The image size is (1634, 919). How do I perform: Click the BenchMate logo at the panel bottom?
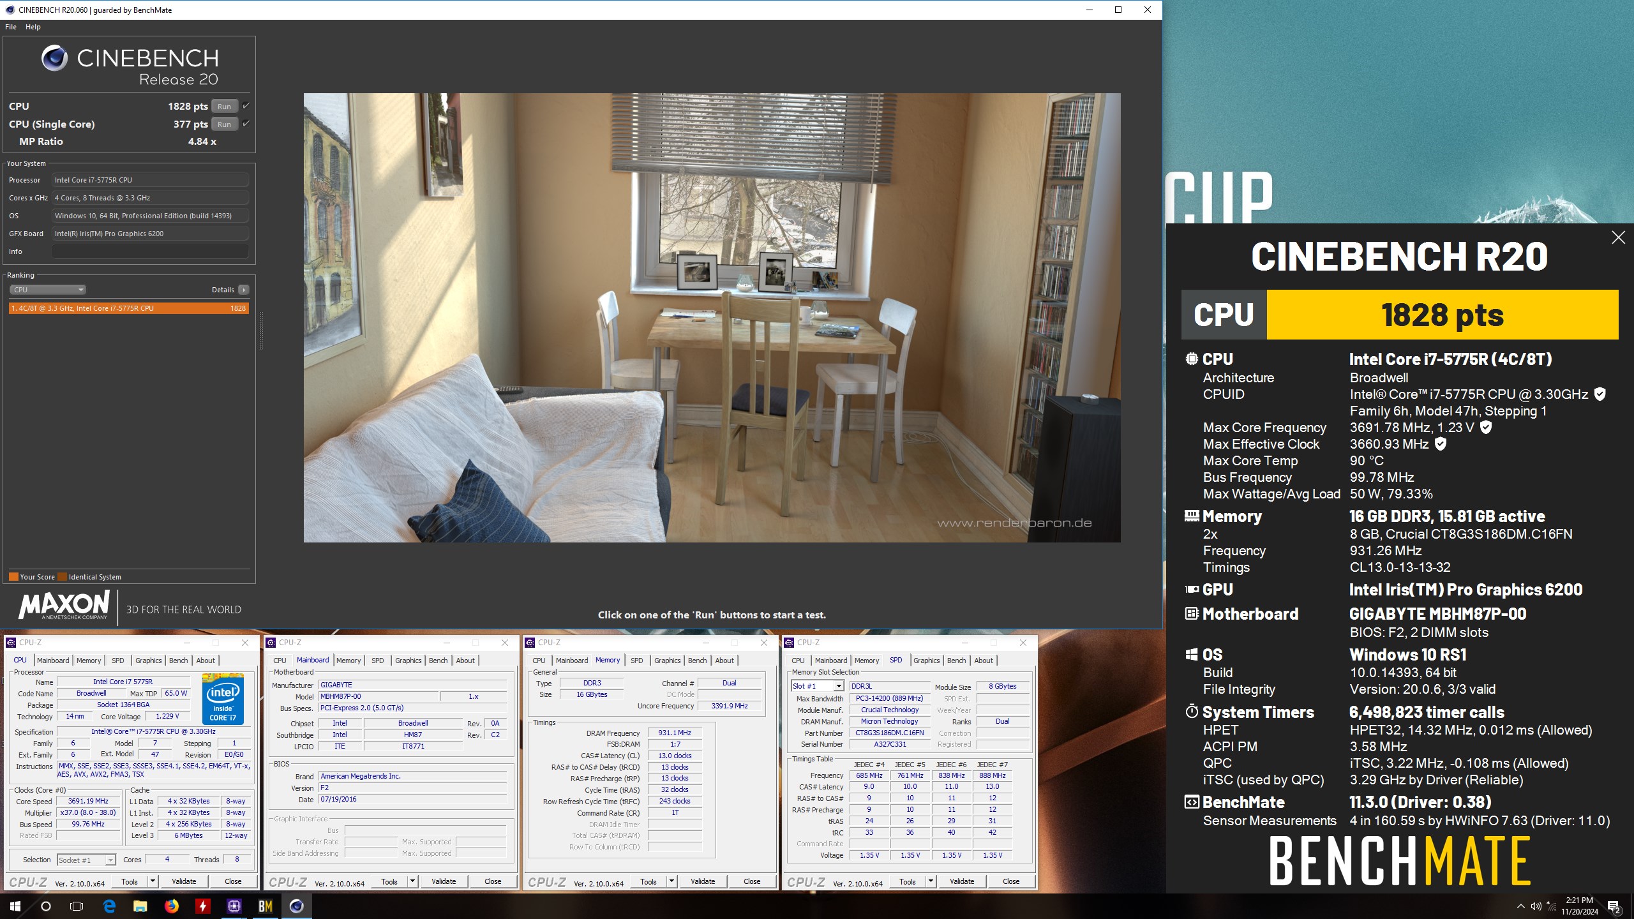pyautogui.click(x=1400, y=861)
